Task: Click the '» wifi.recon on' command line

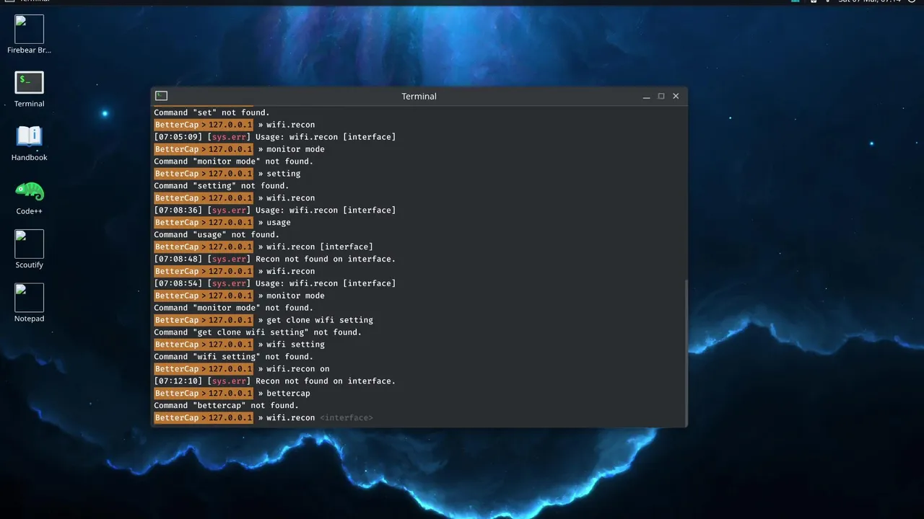Action: 242,370
